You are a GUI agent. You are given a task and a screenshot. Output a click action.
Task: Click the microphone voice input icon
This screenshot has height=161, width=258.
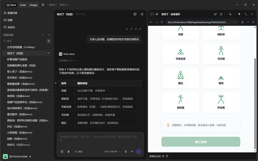click(126, 151)
